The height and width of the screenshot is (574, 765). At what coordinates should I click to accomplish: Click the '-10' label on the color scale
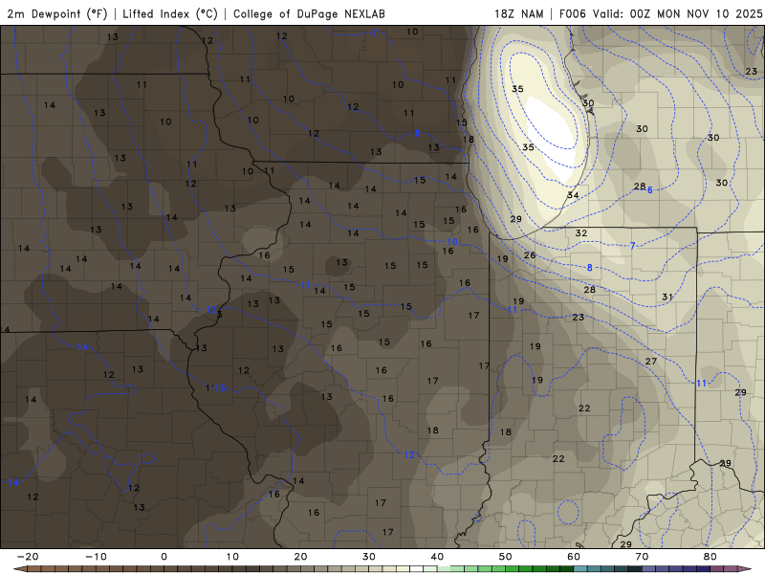[x=96, y=557]
